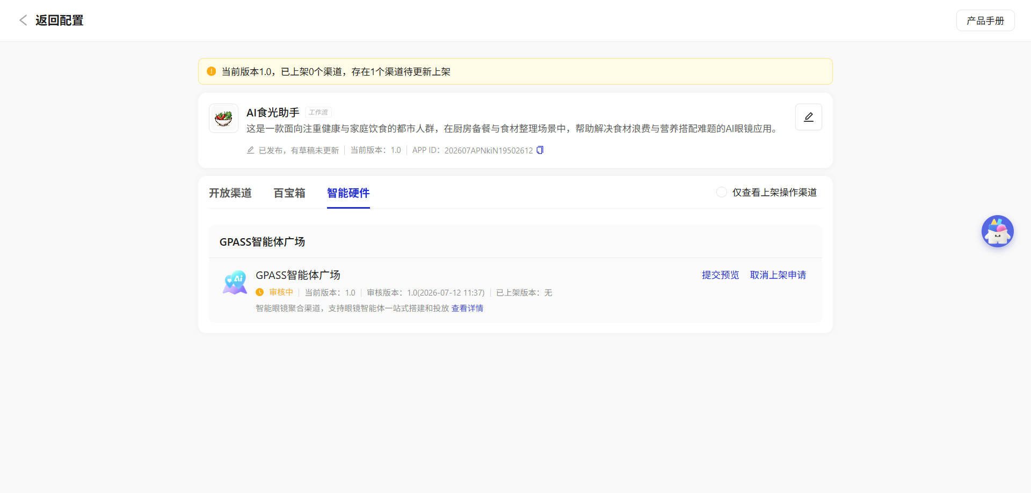Image resolution: width=1031 pixels, height=493 pixels.
Task: Open 查看详情 link for GPASS channel
Action: click(467, 308)
